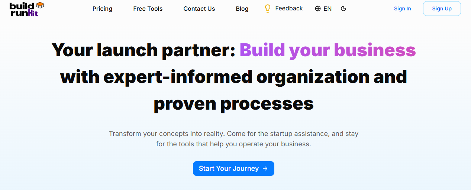471x190 pixels.
Task: Click the arrow inside Start Your Journey
Action: click(x=265, y=169)
